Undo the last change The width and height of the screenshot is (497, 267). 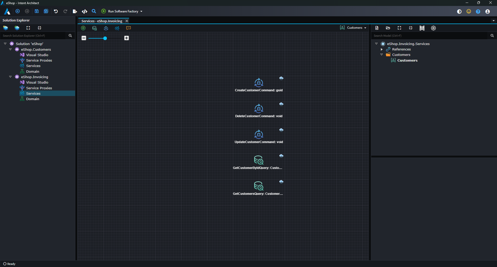tap(56, 11)
